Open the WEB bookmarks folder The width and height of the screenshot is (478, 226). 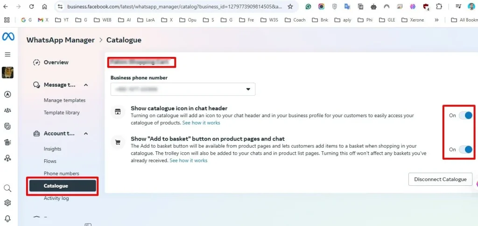pos(103,20)
